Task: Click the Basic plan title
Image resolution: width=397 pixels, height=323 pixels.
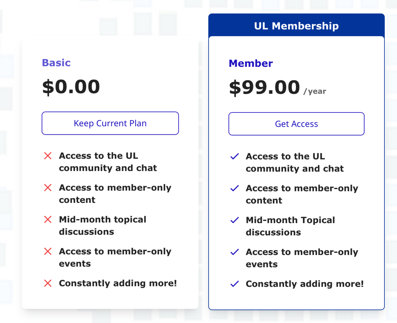Action: (x=56, y=63)
